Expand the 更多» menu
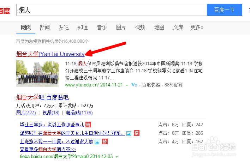 pyautogui.click(x=197, y=27)
